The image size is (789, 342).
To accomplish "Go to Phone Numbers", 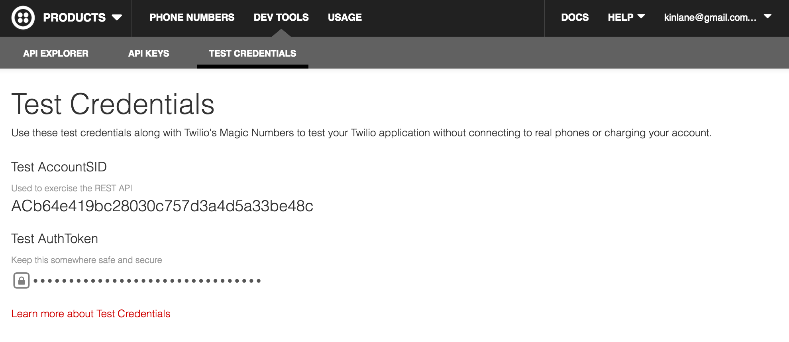I will point(192,18).
